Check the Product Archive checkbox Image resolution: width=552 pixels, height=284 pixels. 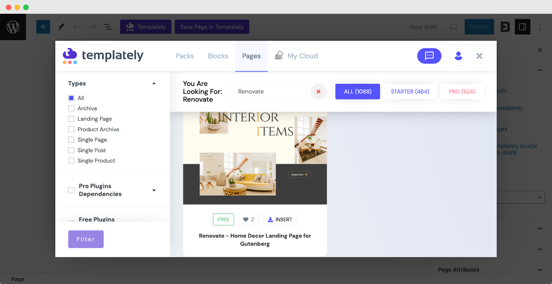[x=71, y=129]
